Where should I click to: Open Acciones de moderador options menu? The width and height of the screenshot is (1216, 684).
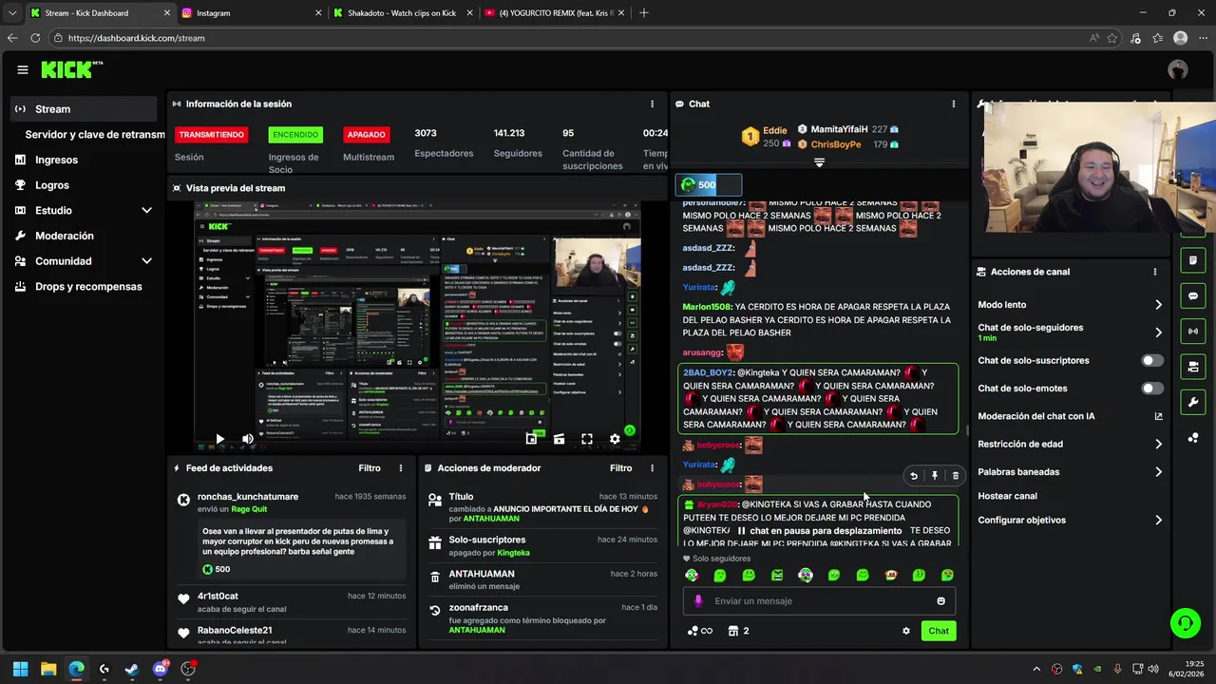[652, 468]
